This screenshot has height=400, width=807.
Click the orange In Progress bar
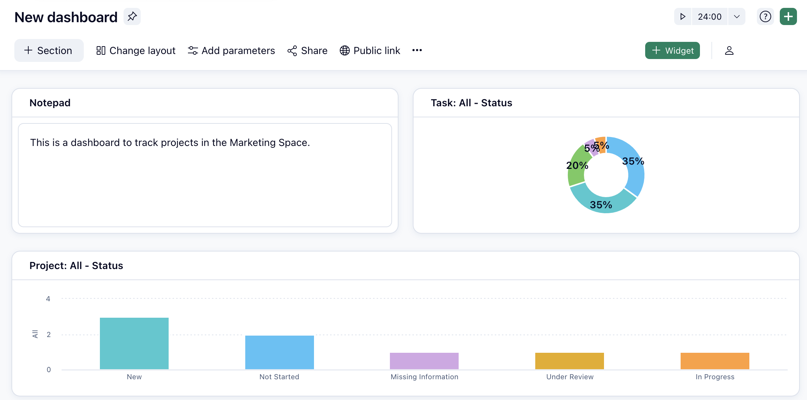click(715, 361)
